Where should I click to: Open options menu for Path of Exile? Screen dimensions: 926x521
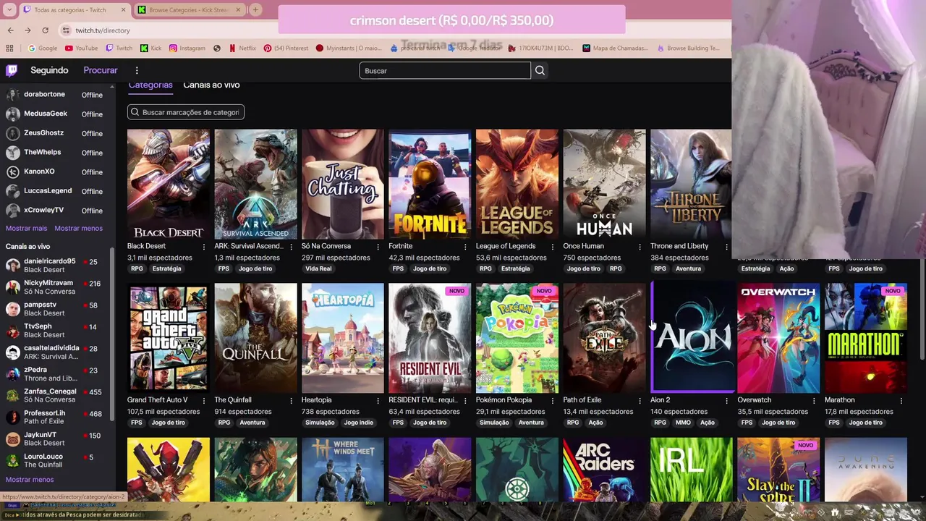(640, 400)
